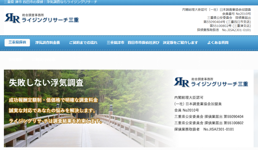Open the 浮気調査料金表 menu item
Viewport: 258px width, 150px height.
(47, 42)
